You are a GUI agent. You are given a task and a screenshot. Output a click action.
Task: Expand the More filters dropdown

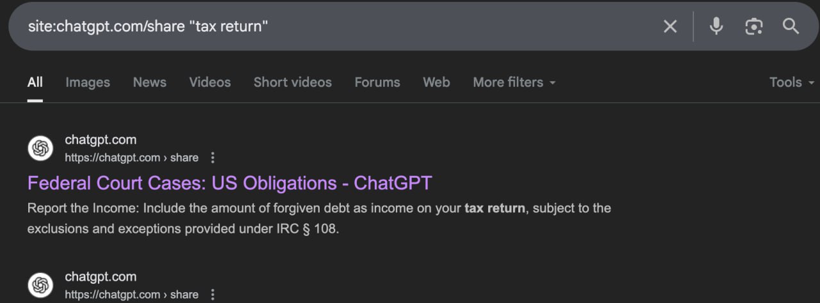(x=514, y=82)
